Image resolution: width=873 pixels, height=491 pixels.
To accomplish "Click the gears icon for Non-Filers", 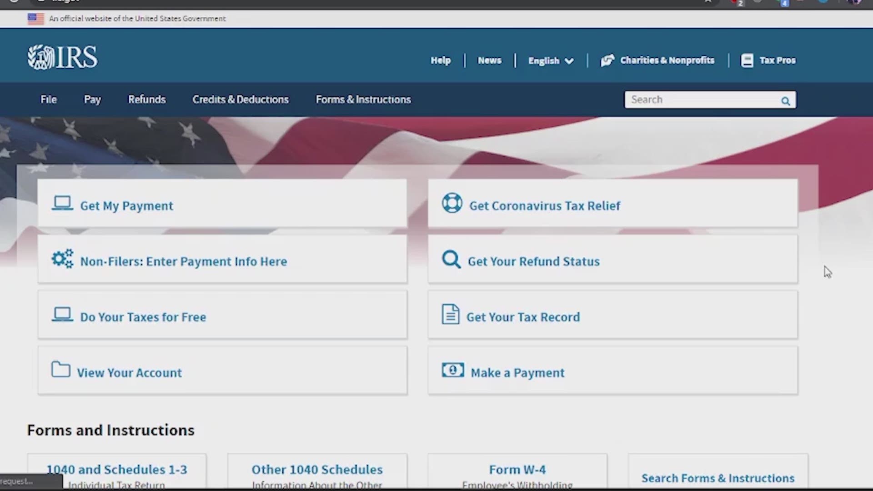I will pos(62,259).
